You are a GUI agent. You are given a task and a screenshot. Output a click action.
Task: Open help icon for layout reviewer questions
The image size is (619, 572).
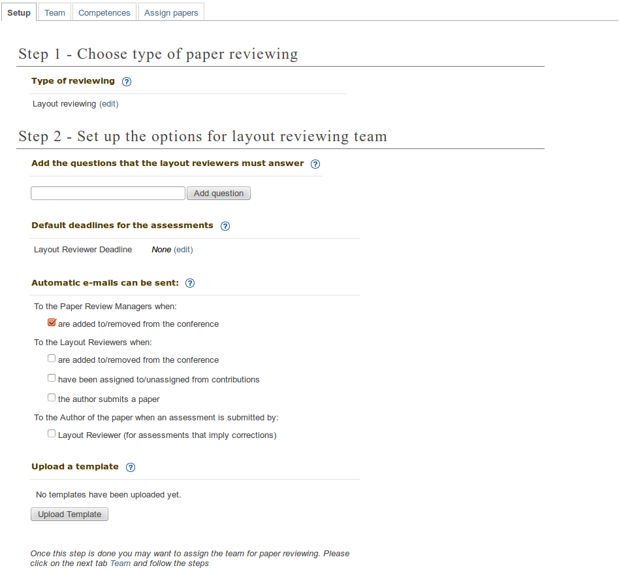tap(315, 164)
